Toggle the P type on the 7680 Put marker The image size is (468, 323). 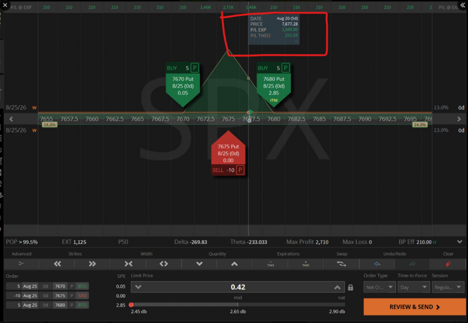pyautogui.click(x=285, y=68)
